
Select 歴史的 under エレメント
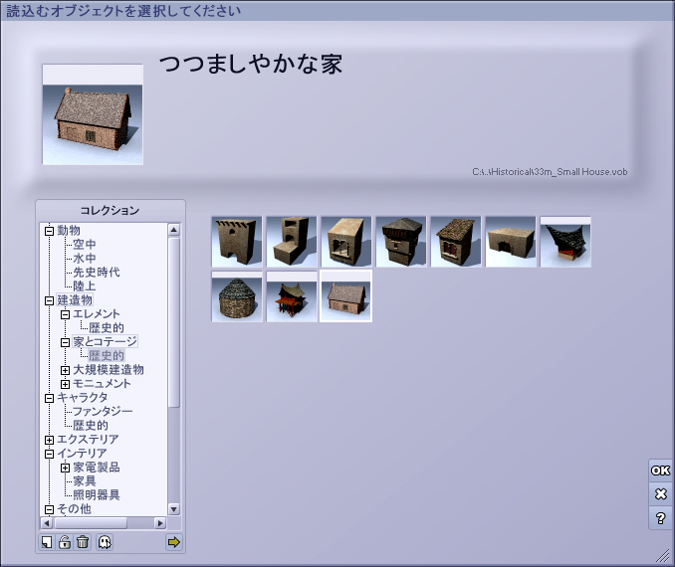(x=107, y=328)
